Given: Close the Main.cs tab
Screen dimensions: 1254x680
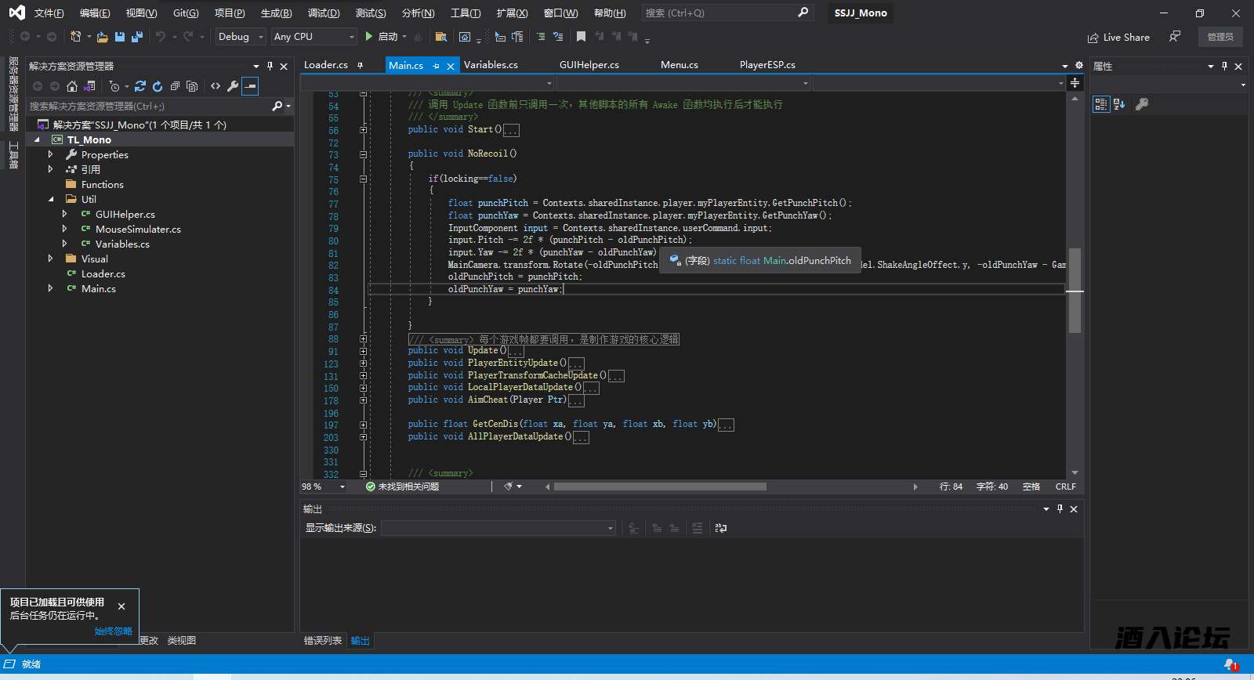Looking at the screenshot, I should point(451,66).
